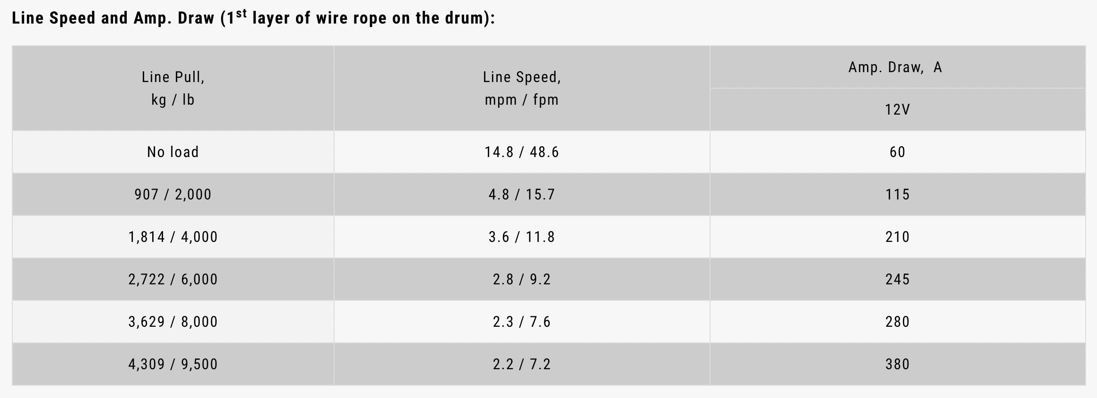Select the 2,722 / 6,000 line pull cell
Image resolution: width=1097 pixels, height=398 pixels.
[173, 279]
